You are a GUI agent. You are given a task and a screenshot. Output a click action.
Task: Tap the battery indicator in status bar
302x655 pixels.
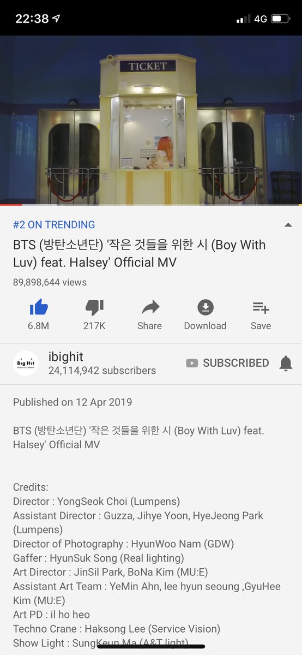[x=280, y=19]
